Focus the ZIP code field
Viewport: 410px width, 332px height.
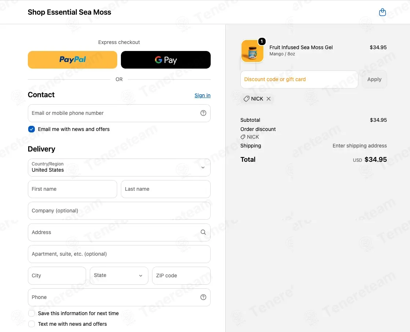[181, 276]
